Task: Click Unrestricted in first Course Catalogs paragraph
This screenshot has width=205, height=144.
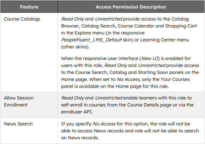Action: tap(109, 19)
